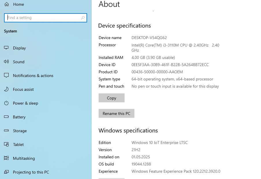The height and width of the screenshot is (179, 261).
Task: Copy the device specifications
Action: click(111, 98)
